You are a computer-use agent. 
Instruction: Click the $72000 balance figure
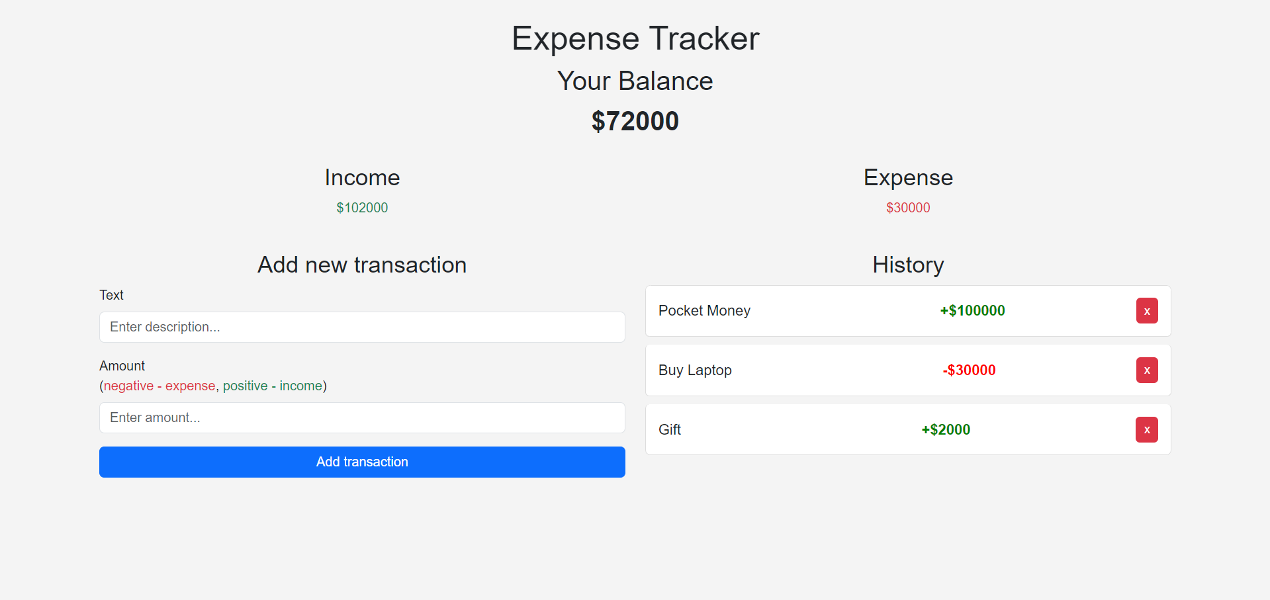[635, 121]
